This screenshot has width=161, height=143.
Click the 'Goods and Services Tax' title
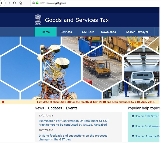77,20
